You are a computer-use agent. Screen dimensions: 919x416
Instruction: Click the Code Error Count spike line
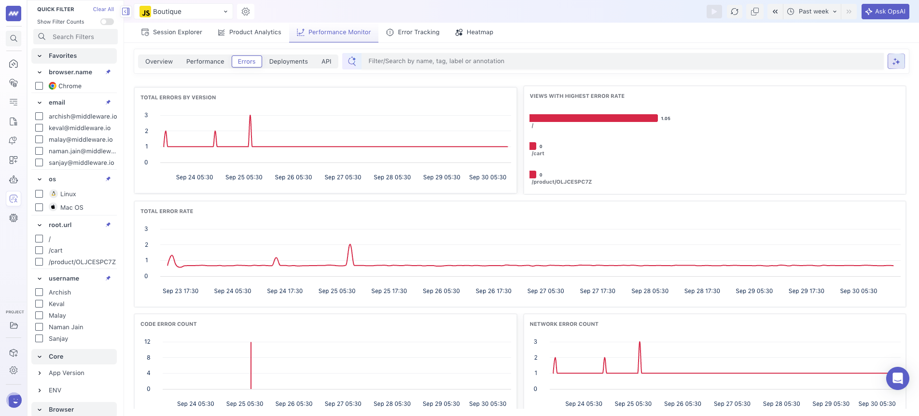(251, 365)
